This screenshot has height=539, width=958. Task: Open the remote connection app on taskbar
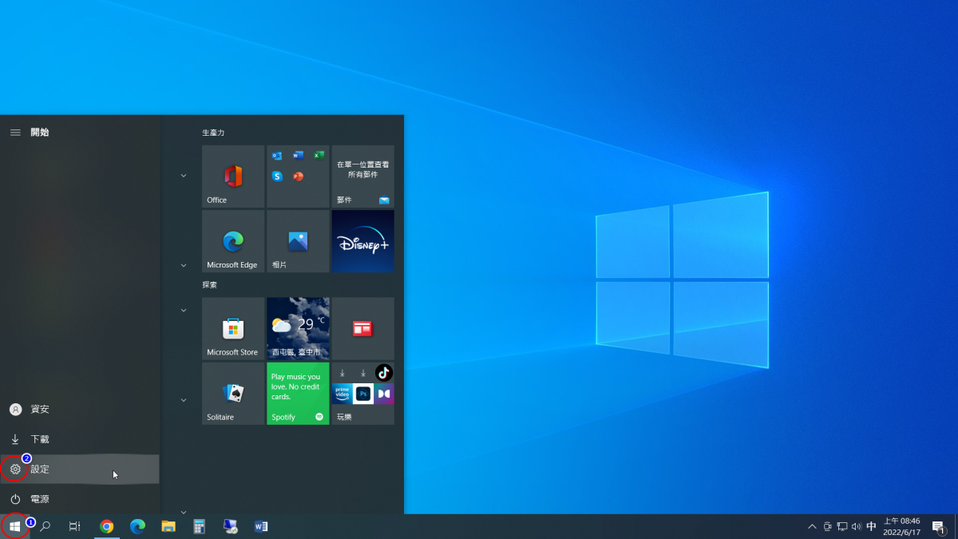click(x=230, y=526)
